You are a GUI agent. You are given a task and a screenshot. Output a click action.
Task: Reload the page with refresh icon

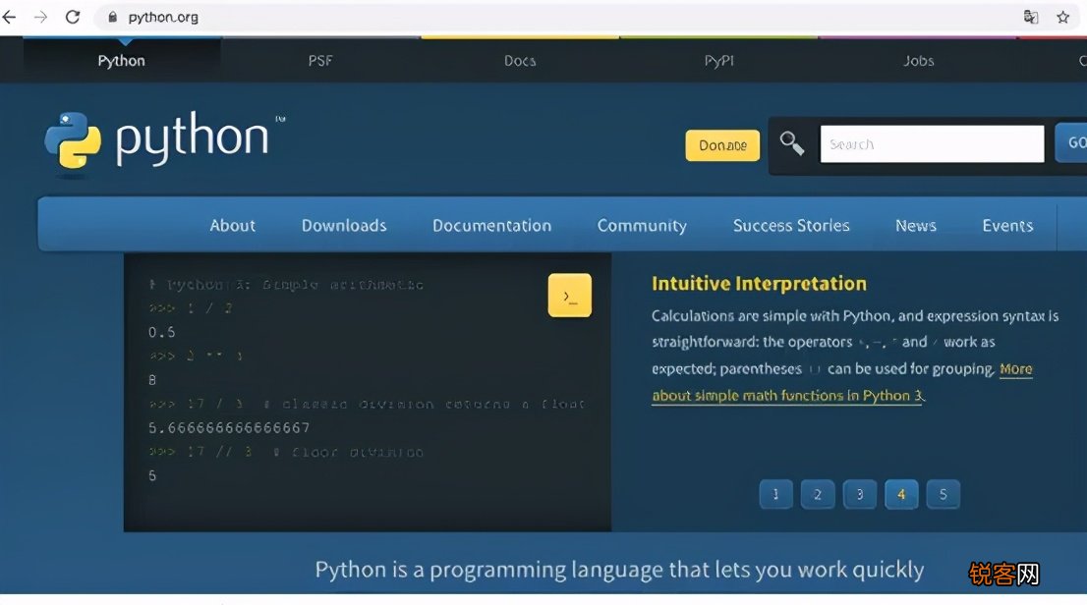[x=73, y=18]
